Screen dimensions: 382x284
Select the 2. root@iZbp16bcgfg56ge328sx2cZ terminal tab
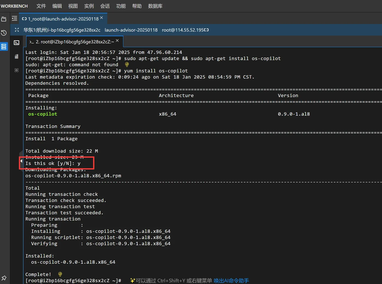(75, 42)
